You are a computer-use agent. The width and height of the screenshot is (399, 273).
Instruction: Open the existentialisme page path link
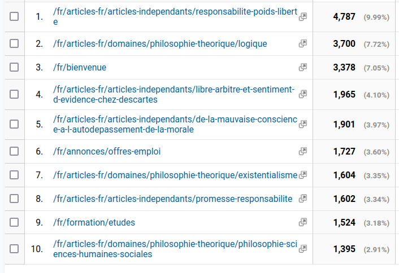tap(175, 175)
